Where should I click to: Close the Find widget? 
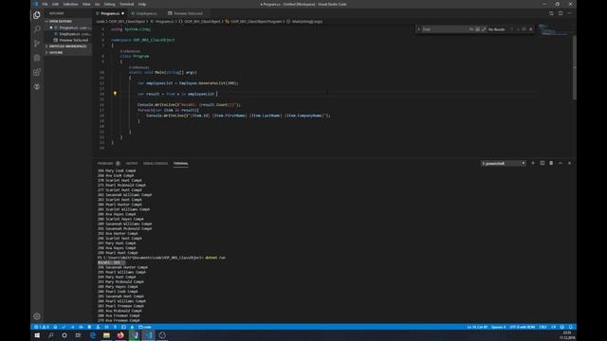click(x=531, y=29)
